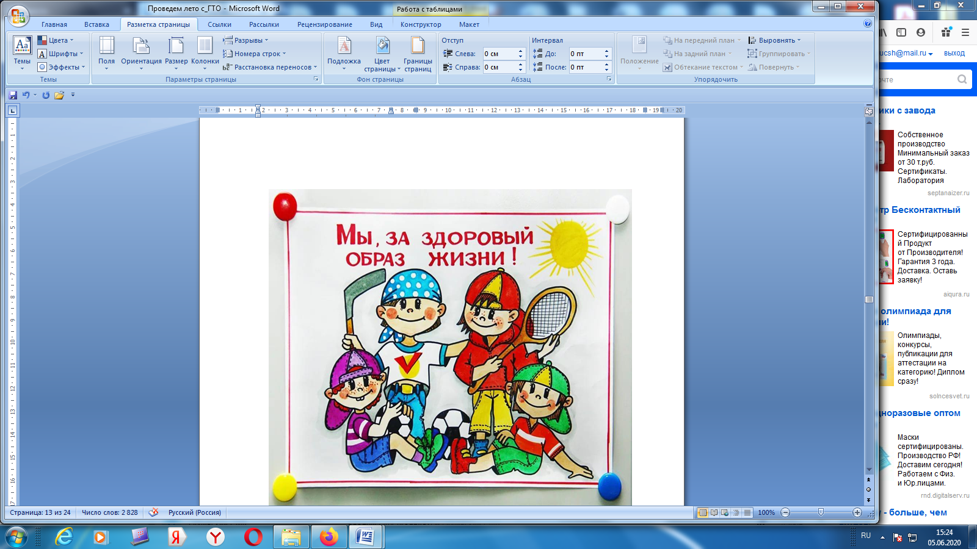The width and height of the screenshot is (977, 549).
Task: Toggle the ruler display button above scrollbar
Action: click(869, 111)
